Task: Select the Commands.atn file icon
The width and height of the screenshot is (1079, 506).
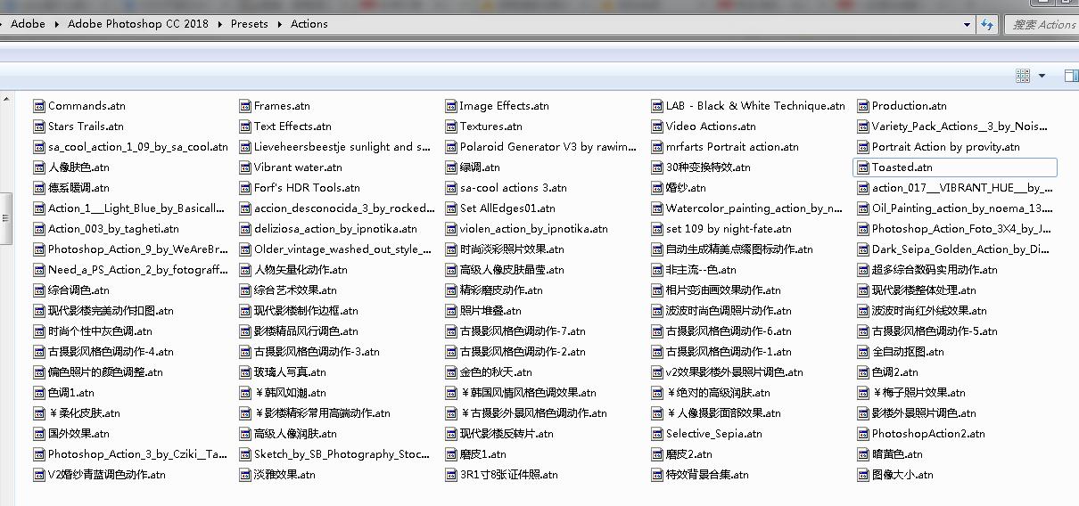Action: coord(39,106)
